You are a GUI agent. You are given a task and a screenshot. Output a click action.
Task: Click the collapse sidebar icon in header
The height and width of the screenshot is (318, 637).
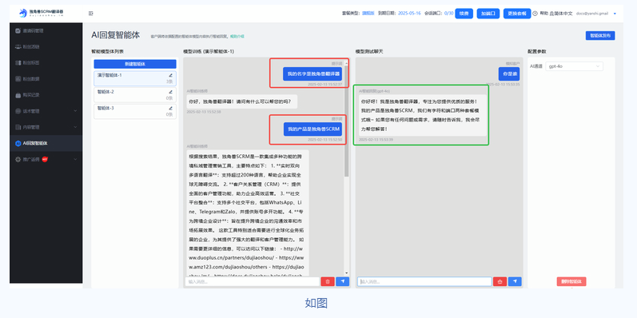click(x=91, y=14)
